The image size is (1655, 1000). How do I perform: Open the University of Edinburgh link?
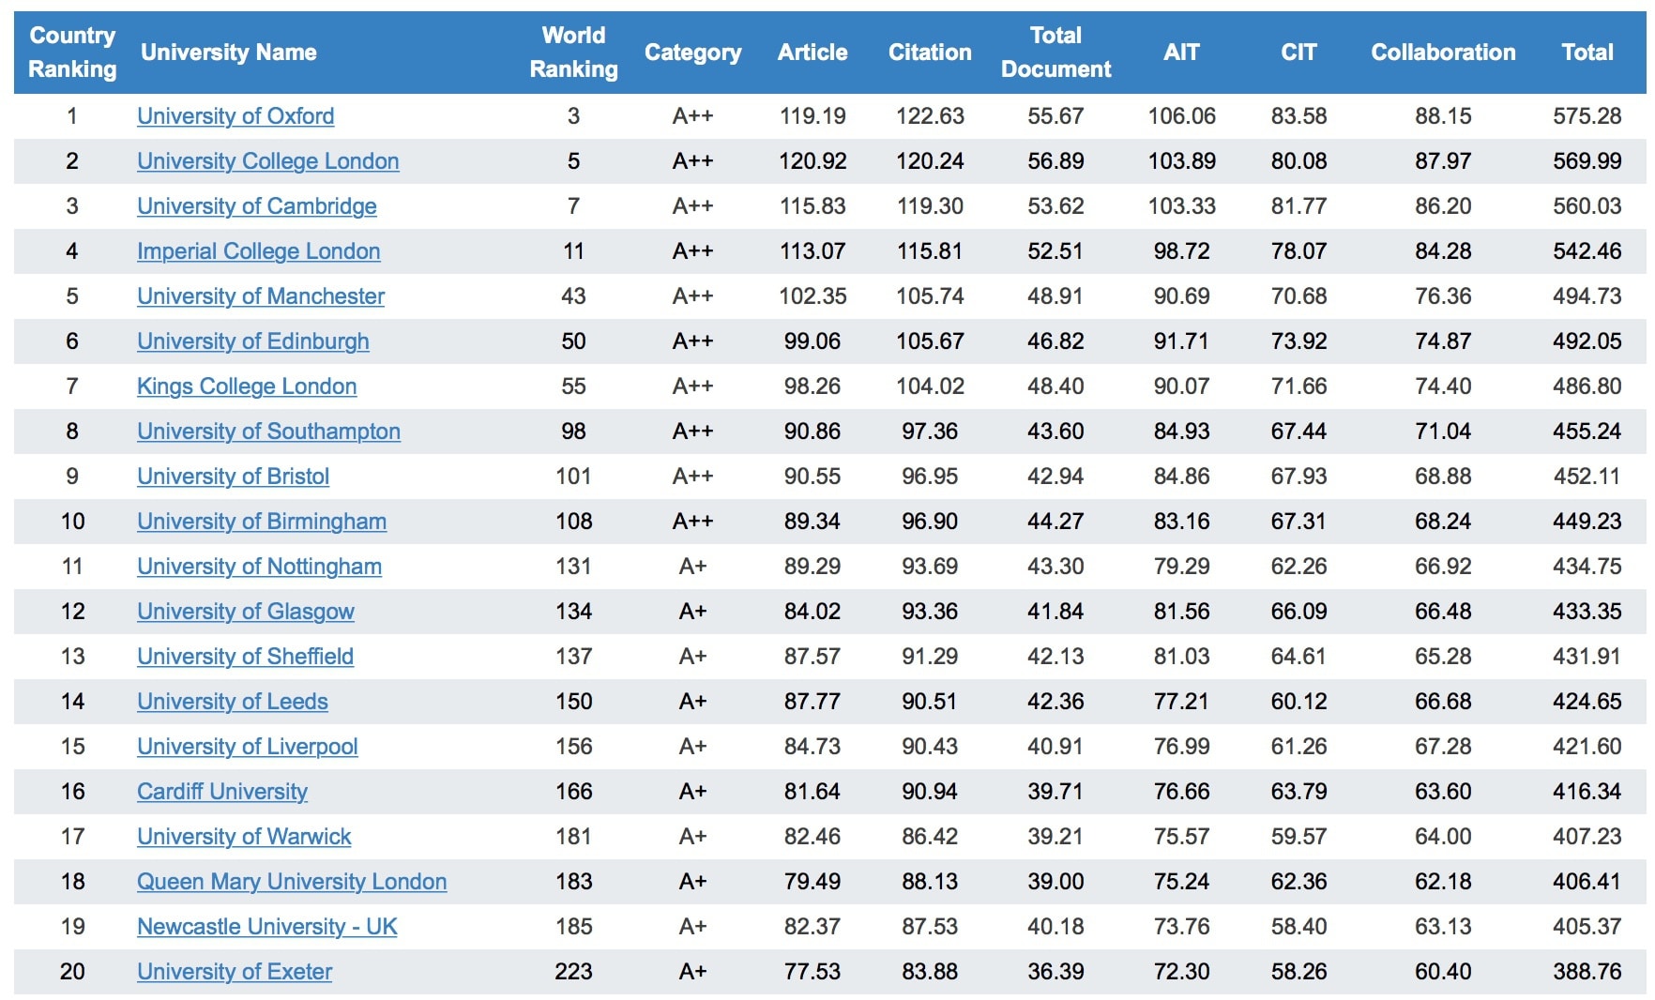pyautogui.click(x=252, y=341)
